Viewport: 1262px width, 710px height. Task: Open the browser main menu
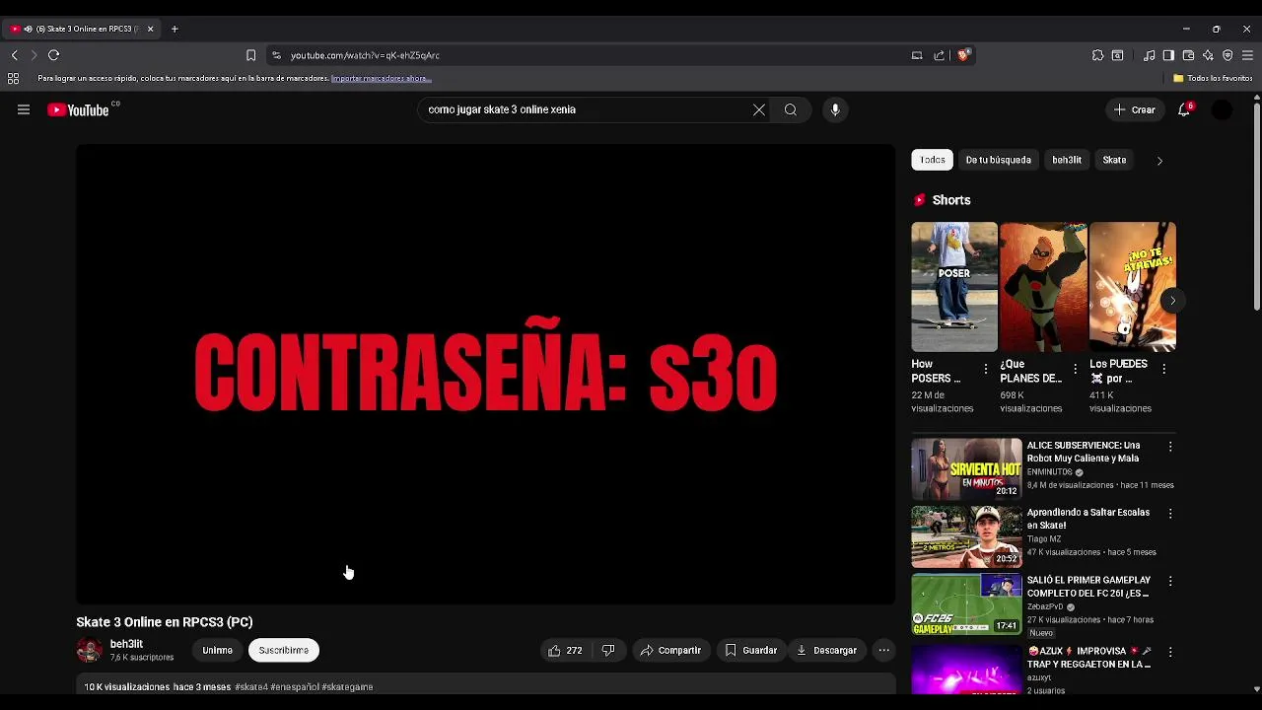coord(1247,55)
